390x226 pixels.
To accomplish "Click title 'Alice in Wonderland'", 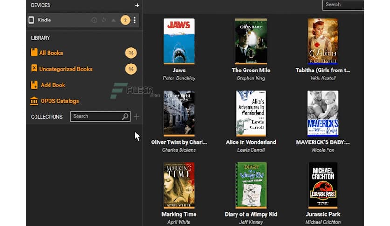I will coord(251,142).
